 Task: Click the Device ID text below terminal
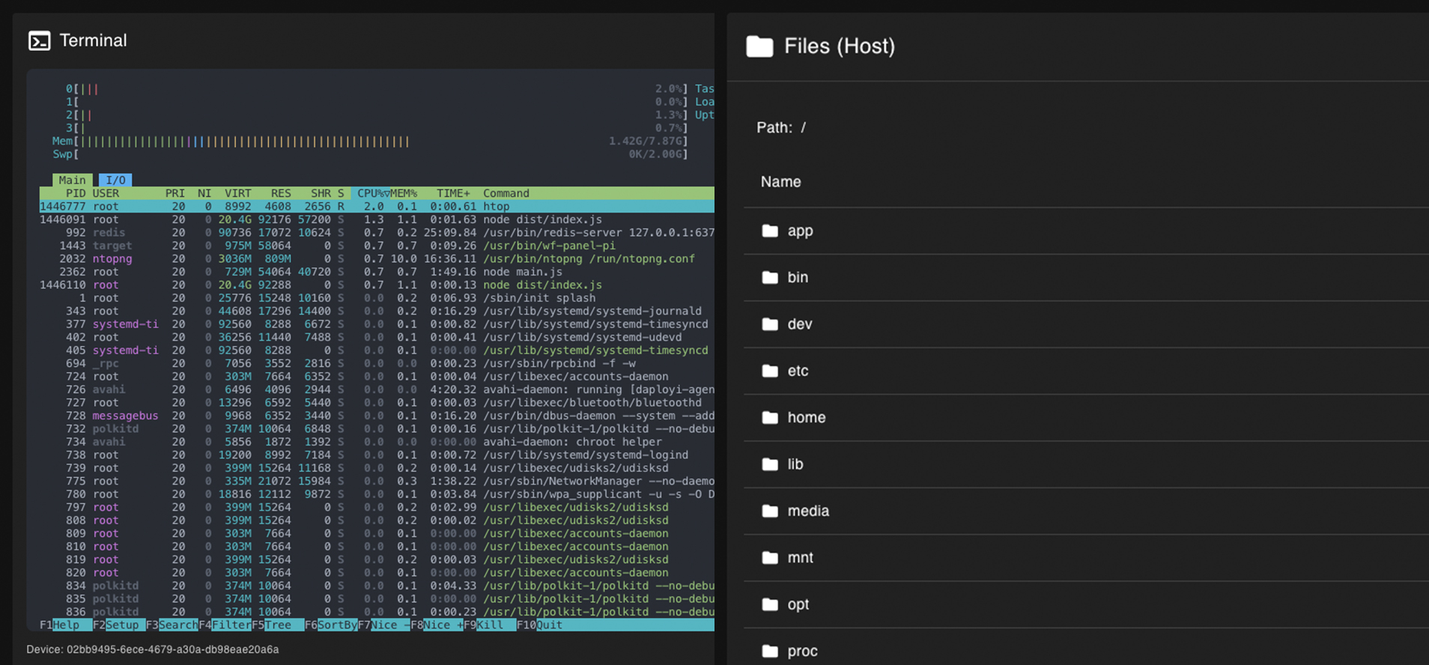click(153, 649)
